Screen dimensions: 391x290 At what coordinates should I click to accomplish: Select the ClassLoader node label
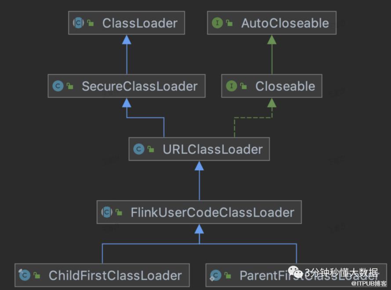140,23
